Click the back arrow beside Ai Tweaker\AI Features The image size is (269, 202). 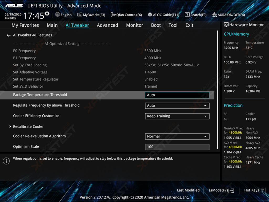[9, 35]
